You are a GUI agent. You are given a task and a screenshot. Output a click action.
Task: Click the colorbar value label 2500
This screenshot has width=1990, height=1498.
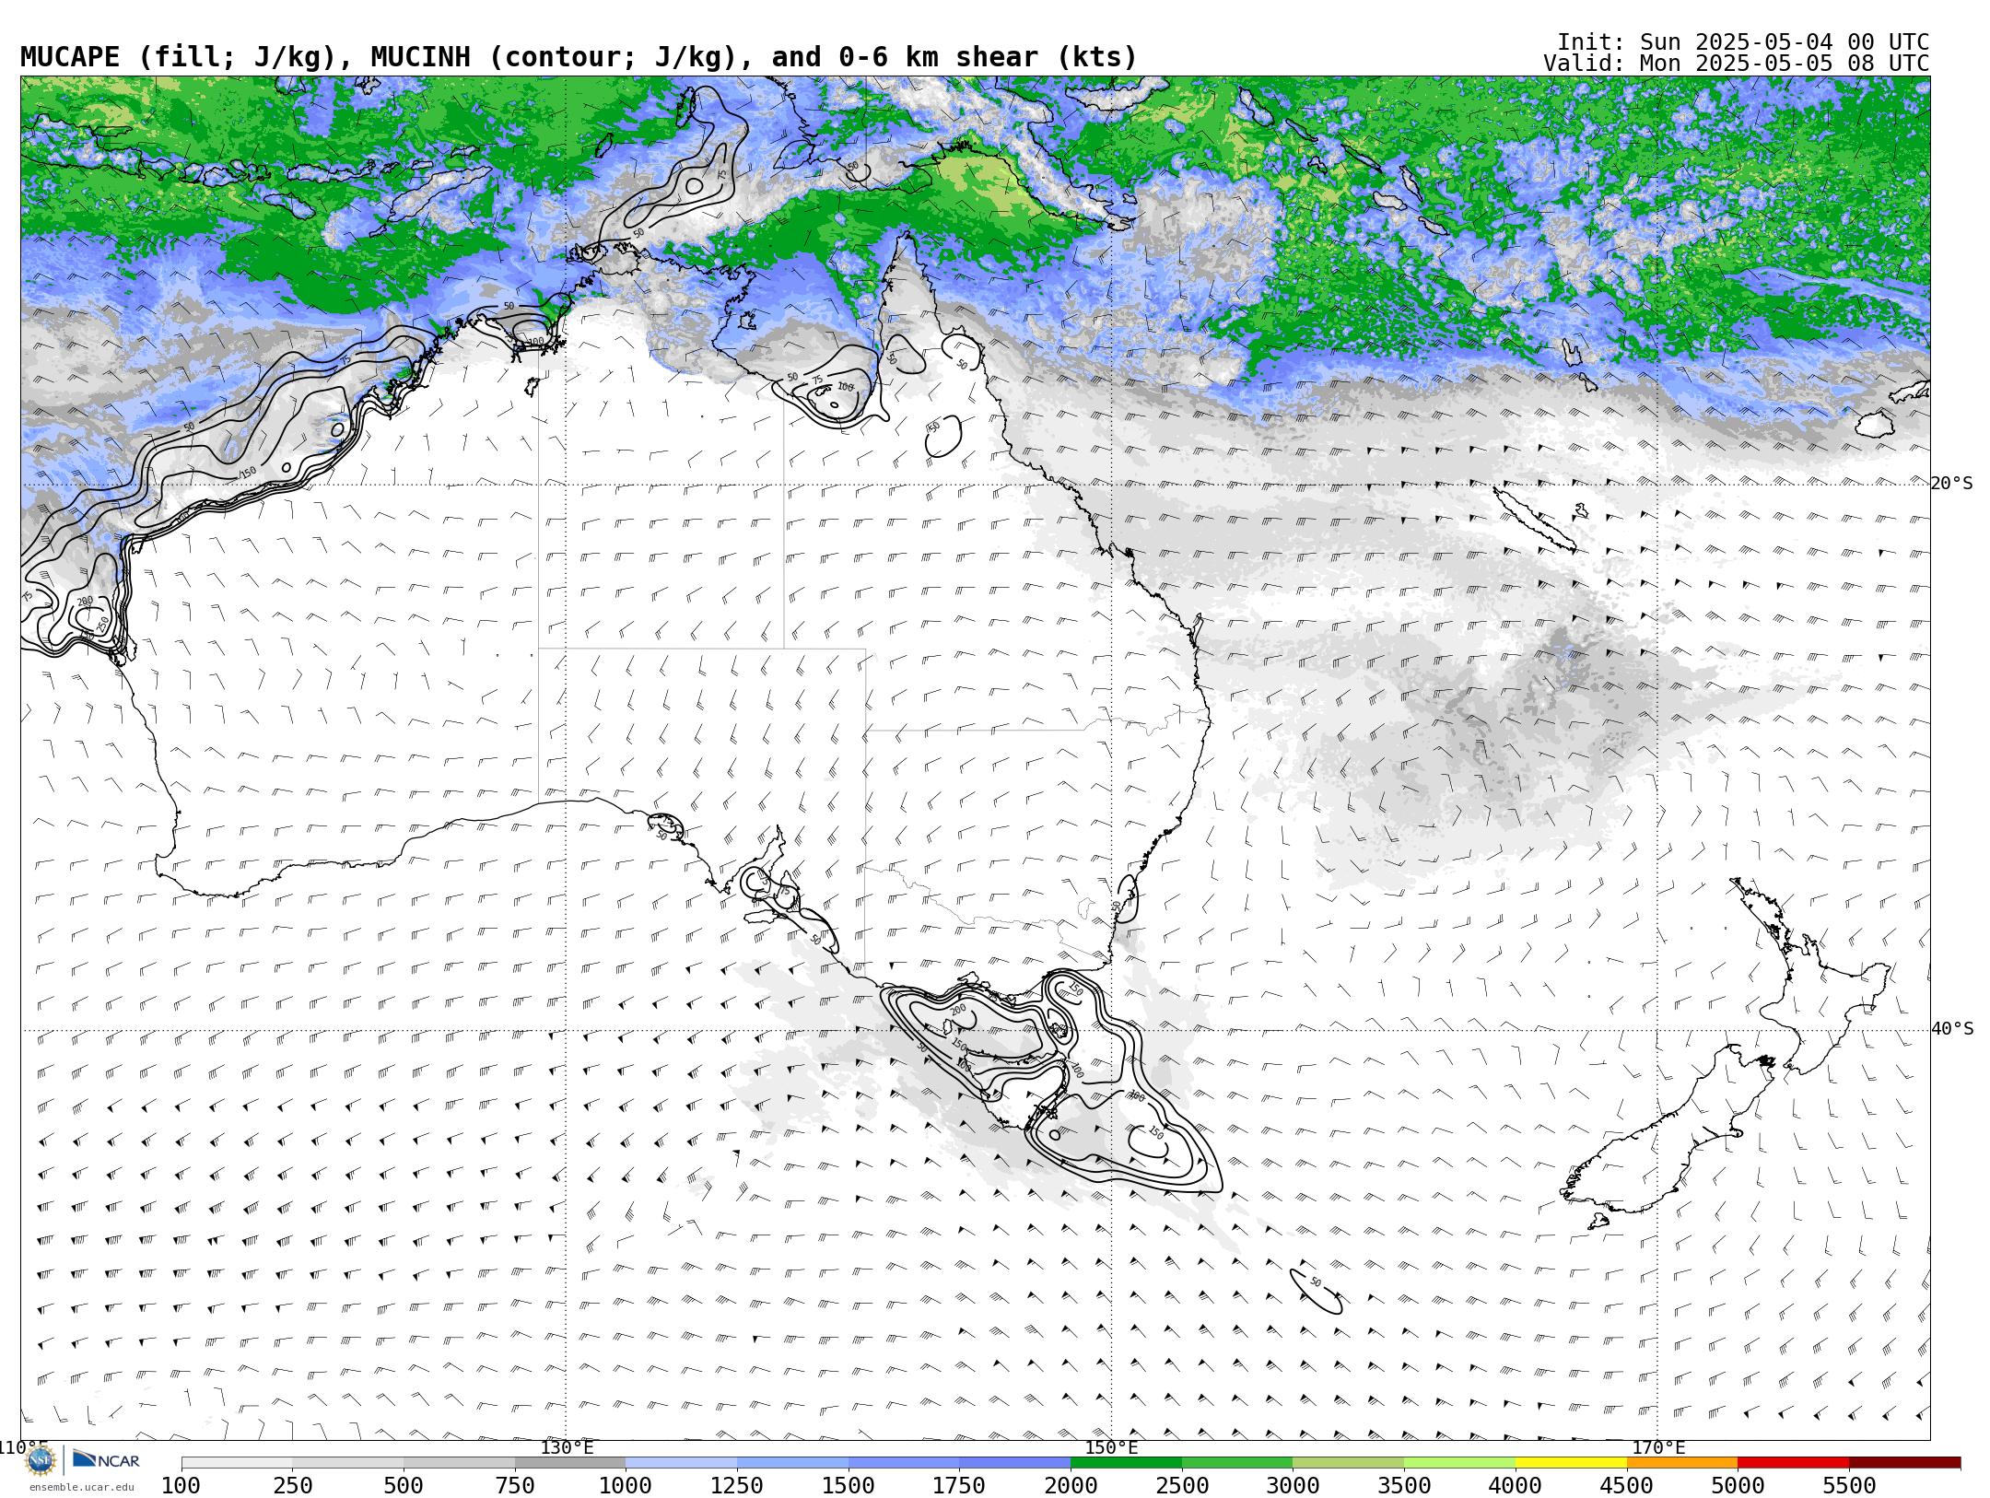point(1182,1486)
